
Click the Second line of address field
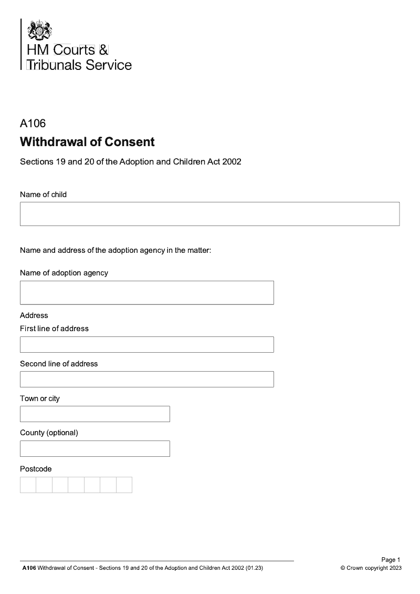(x=146, y=380)
